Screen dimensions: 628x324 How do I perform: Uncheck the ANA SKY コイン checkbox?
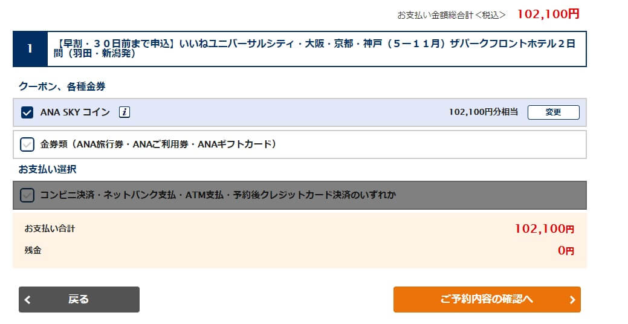pyautogui.click(x=27, y=112)
